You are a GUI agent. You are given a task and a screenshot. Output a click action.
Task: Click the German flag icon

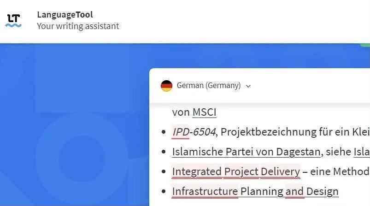(167, 86)
